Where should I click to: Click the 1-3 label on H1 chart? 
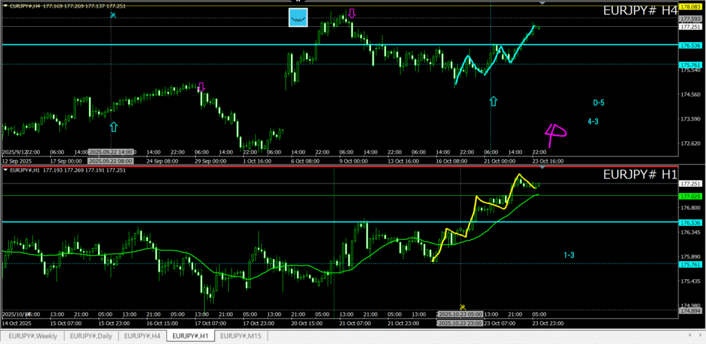coord(569,255)
